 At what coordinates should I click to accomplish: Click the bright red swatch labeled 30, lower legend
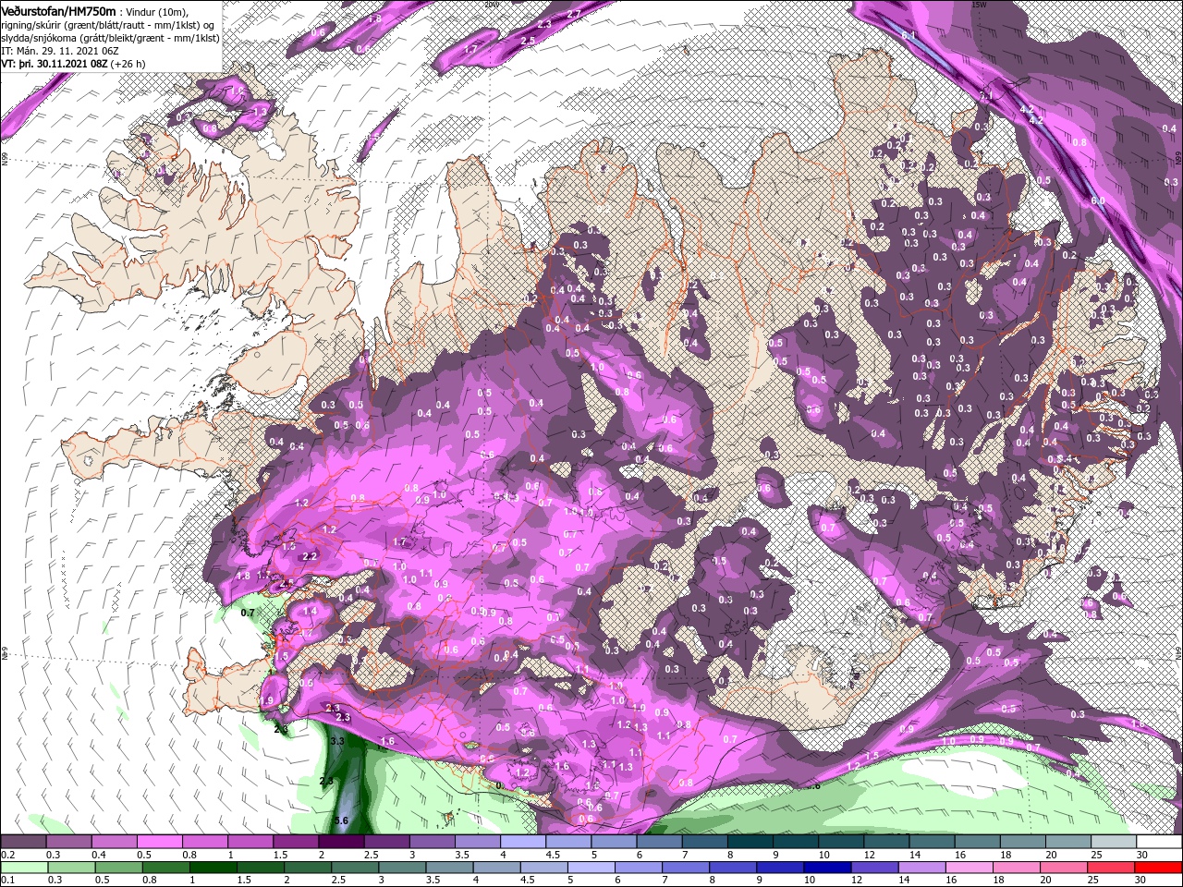click(x=1157, y=868)
